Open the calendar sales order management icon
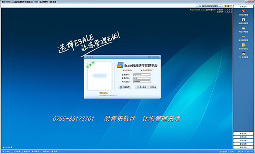Viewport: 255px width, 154px height. click(243, 28)
